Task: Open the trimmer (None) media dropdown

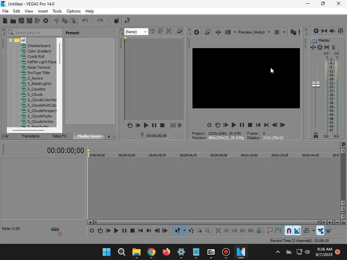Action: point(136,32)
